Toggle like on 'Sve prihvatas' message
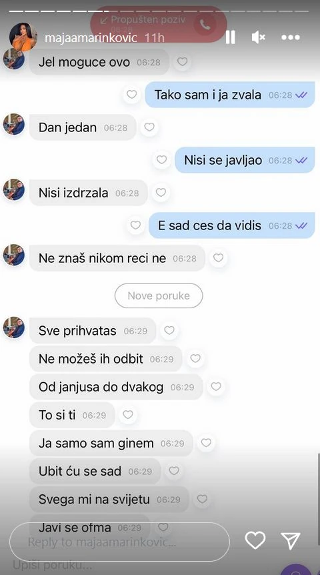The image size is (320, 575). coord(169,330)
